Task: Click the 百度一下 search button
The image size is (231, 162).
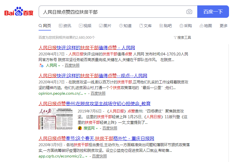Action: [213, 12]
